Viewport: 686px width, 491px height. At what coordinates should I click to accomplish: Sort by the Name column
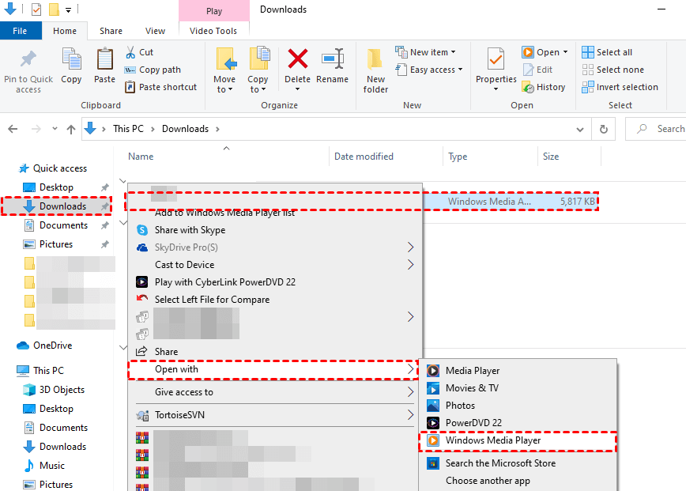click(x=141, y=157)
